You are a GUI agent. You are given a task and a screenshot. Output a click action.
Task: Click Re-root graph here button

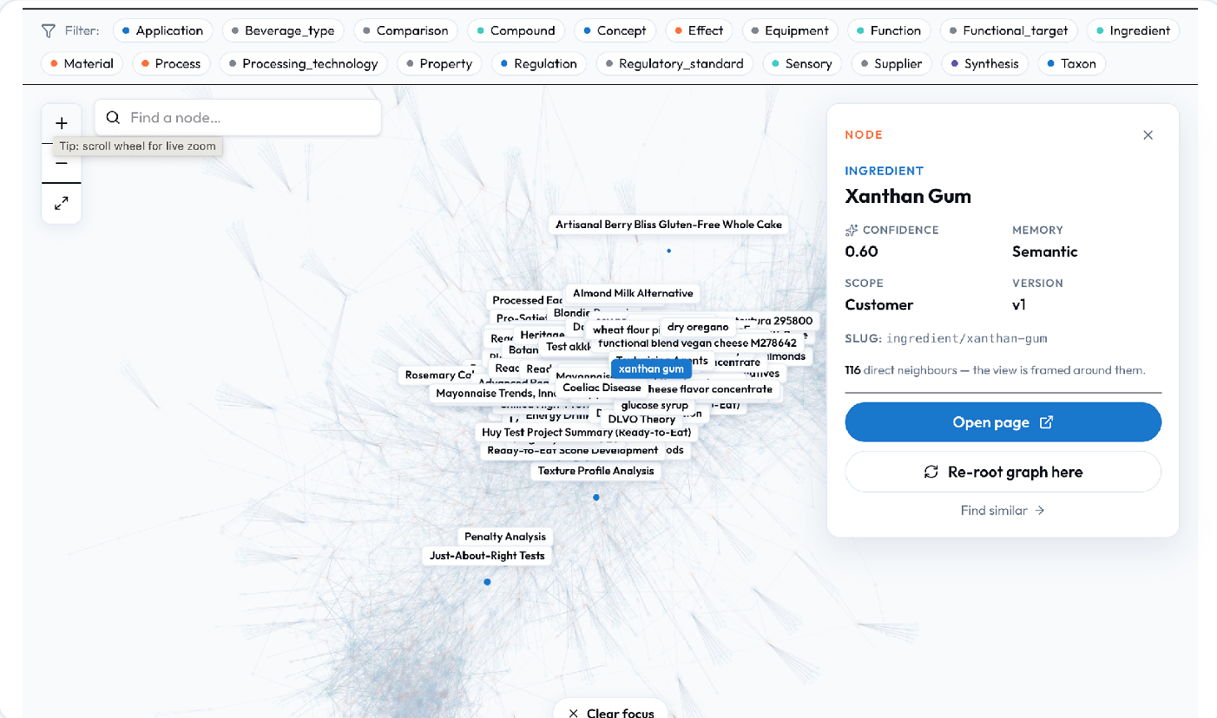pos(1003,472)
